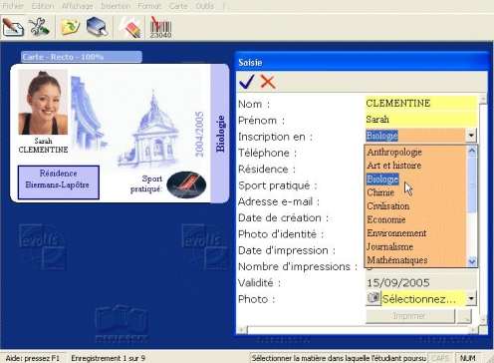Viewport: 494px width, 363px height.
Task: Click the barcode 23040 toolbar icon
Action: [160, 27]
